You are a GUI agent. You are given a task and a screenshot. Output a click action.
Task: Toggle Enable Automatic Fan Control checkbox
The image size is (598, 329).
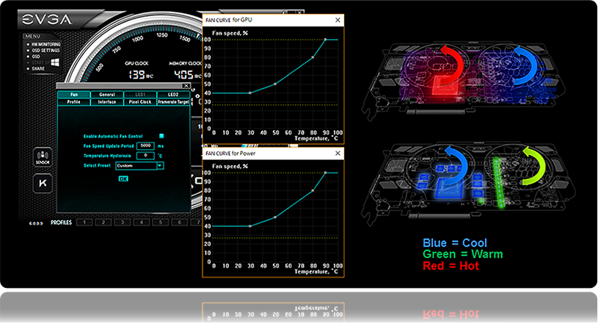pos(161,136)
